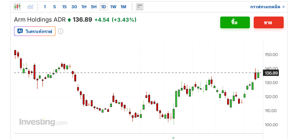Click the black 136.89 price tag on axis

pos(271,73)
